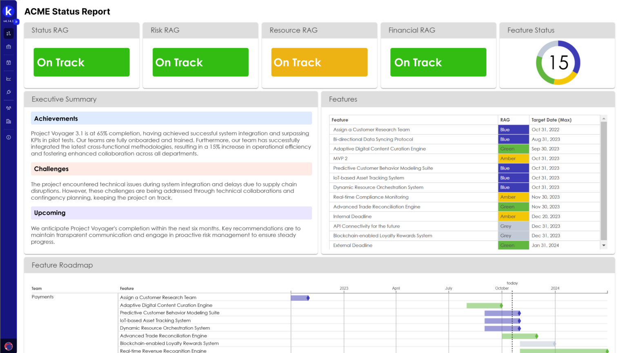Click the Amber RAG swatch for Internal Deadline
Viewport: 627px width, 353px height.
pyautogui.click(x=513, y=216)
